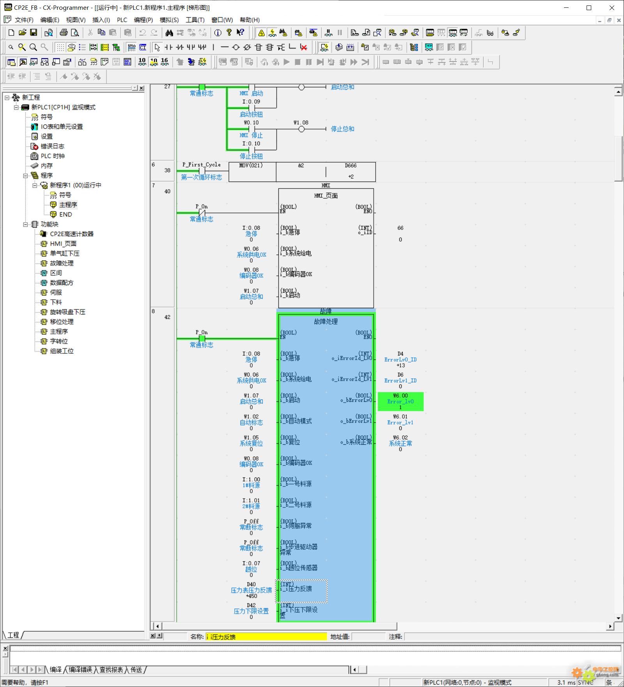
Task: Select the new open contact tool
Action: [x=168, y=48]
